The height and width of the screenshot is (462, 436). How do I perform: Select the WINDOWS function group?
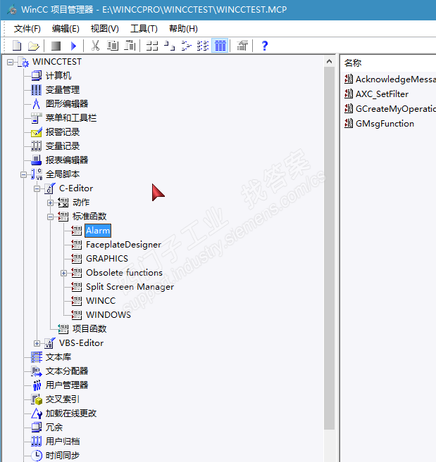pyautogui.click(x=108, y=315)
